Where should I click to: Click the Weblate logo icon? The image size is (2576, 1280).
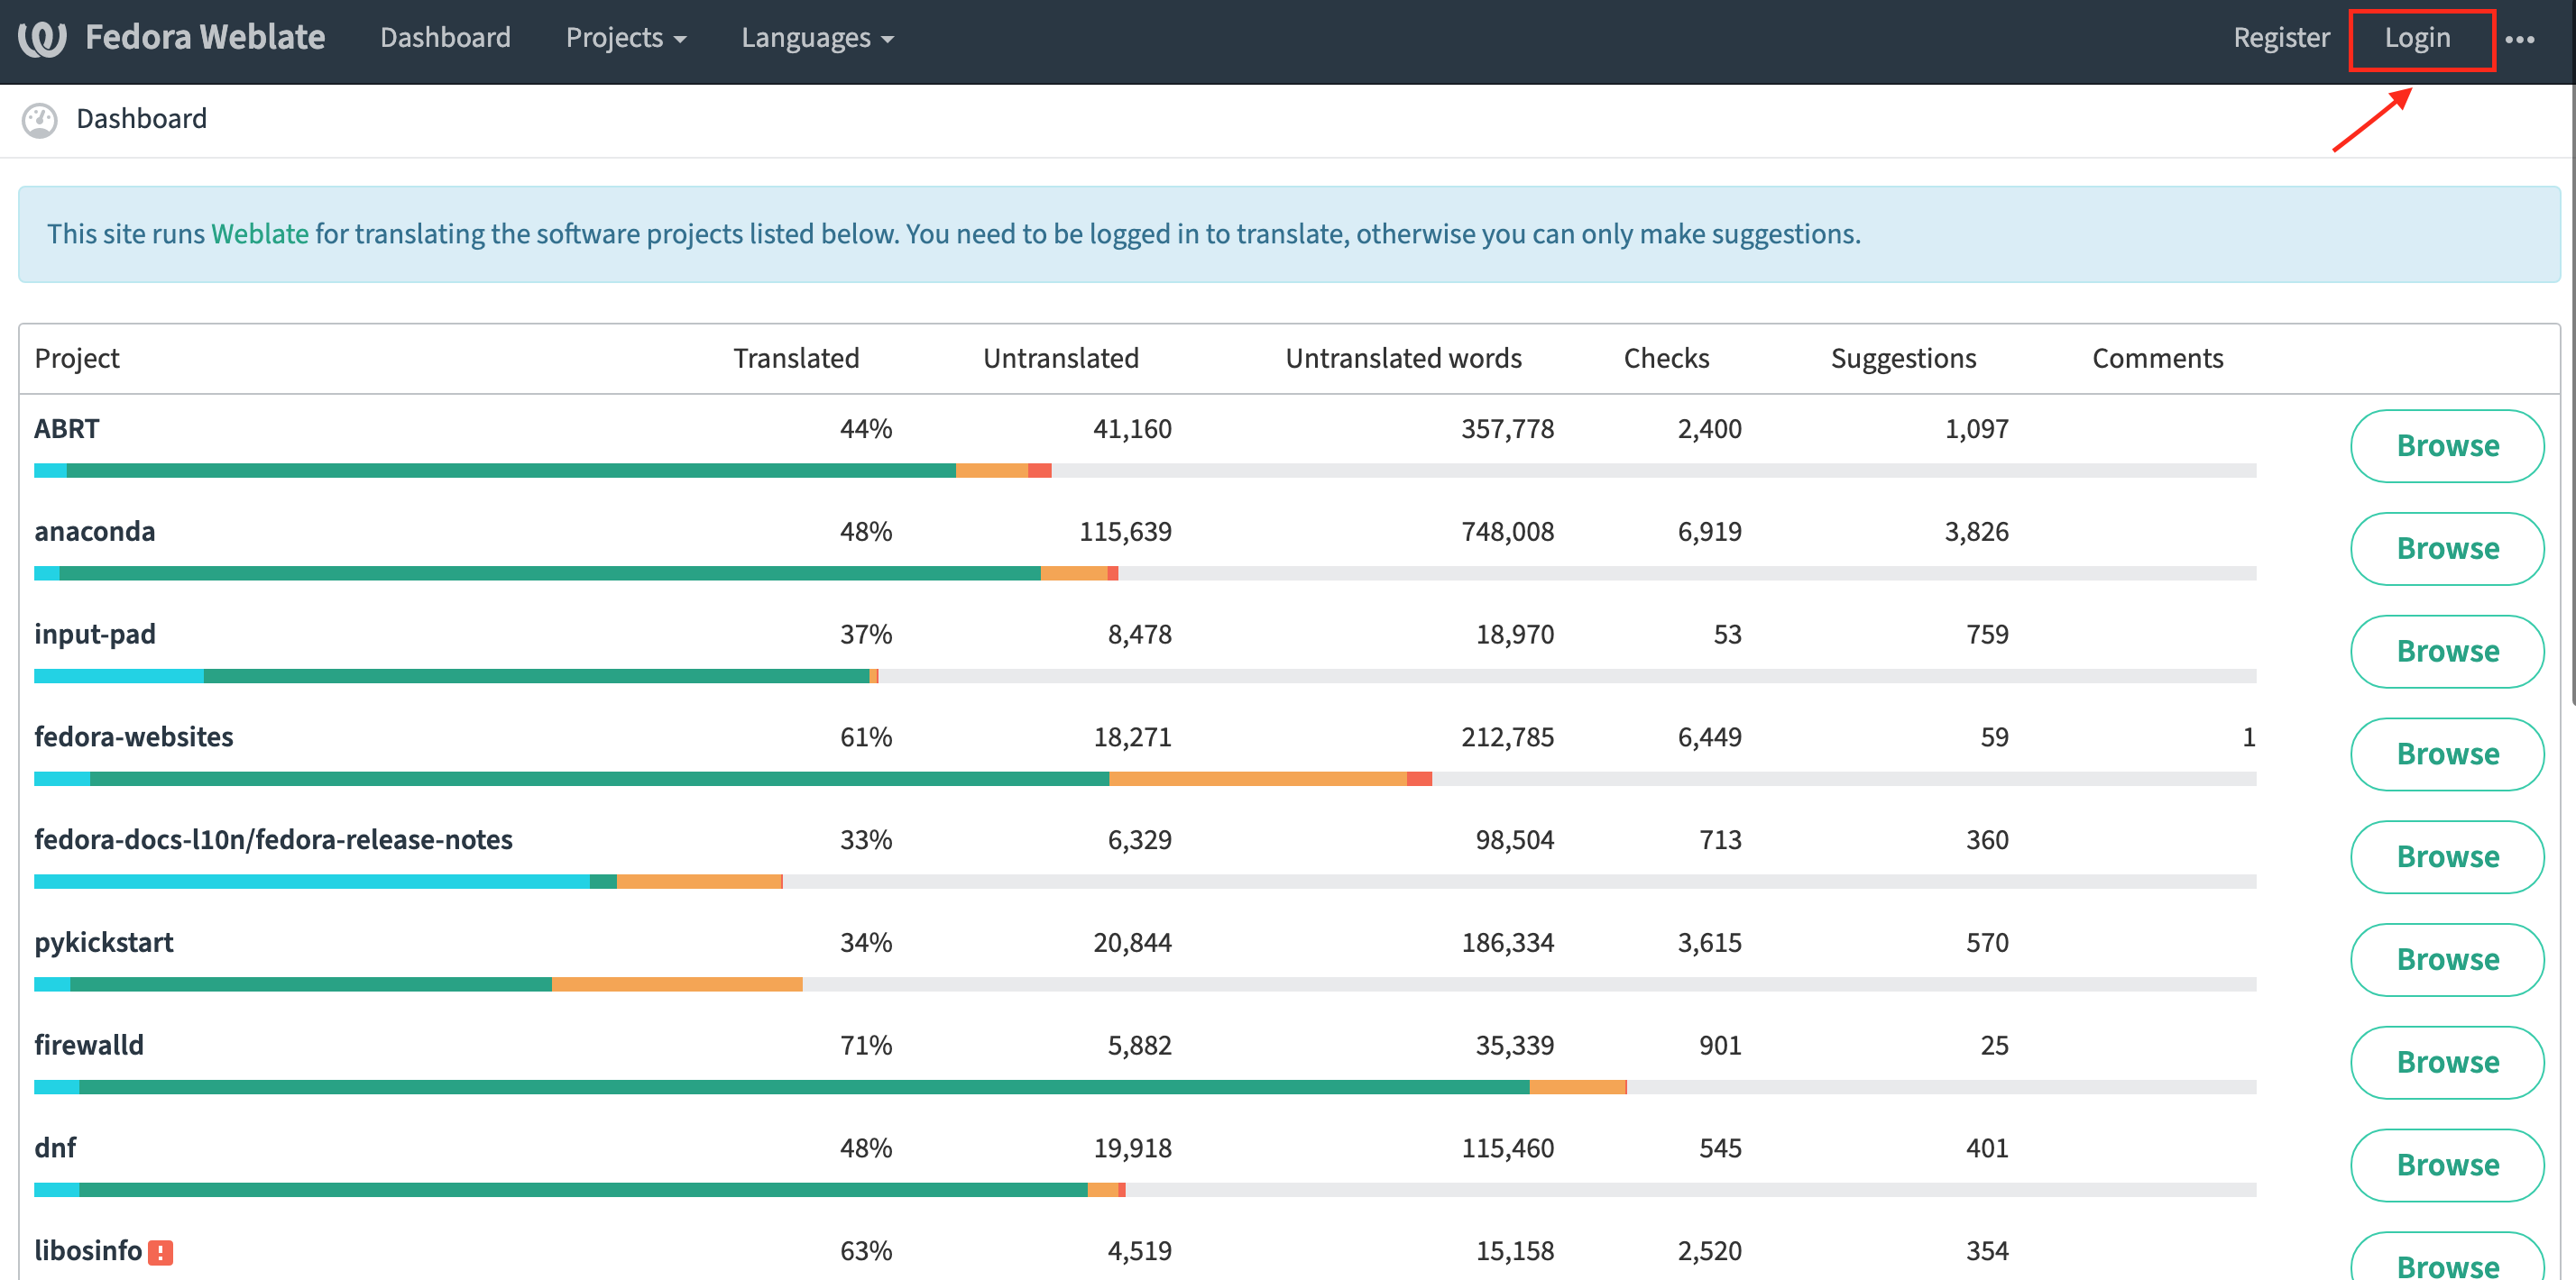42,38
